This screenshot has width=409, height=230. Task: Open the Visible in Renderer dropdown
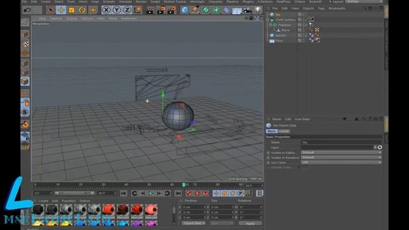(341, 158)
